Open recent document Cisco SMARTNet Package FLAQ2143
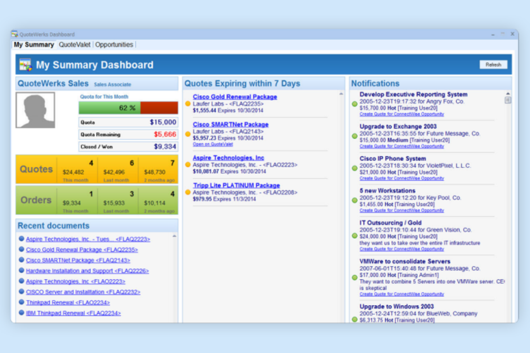530x353 pixels. pos(78,260)
